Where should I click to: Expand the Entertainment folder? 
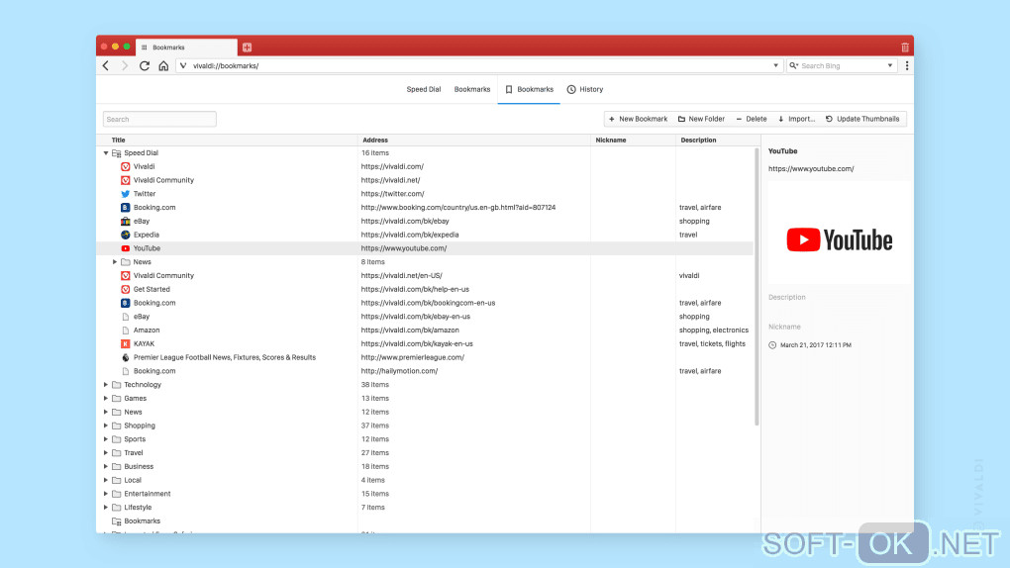point(106,494)
